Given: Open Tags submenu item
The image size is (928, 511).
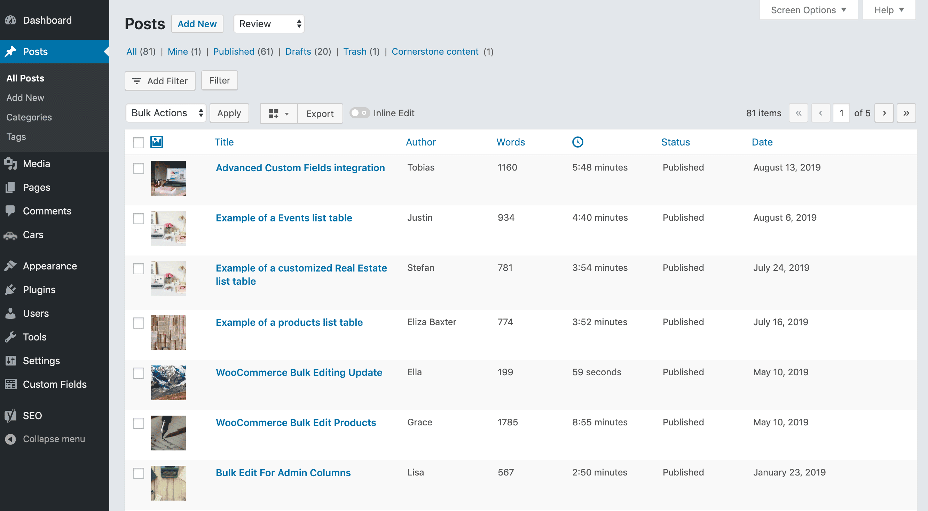Looking at the screenshot, I should pyautogui.click(x=16, y=136).
